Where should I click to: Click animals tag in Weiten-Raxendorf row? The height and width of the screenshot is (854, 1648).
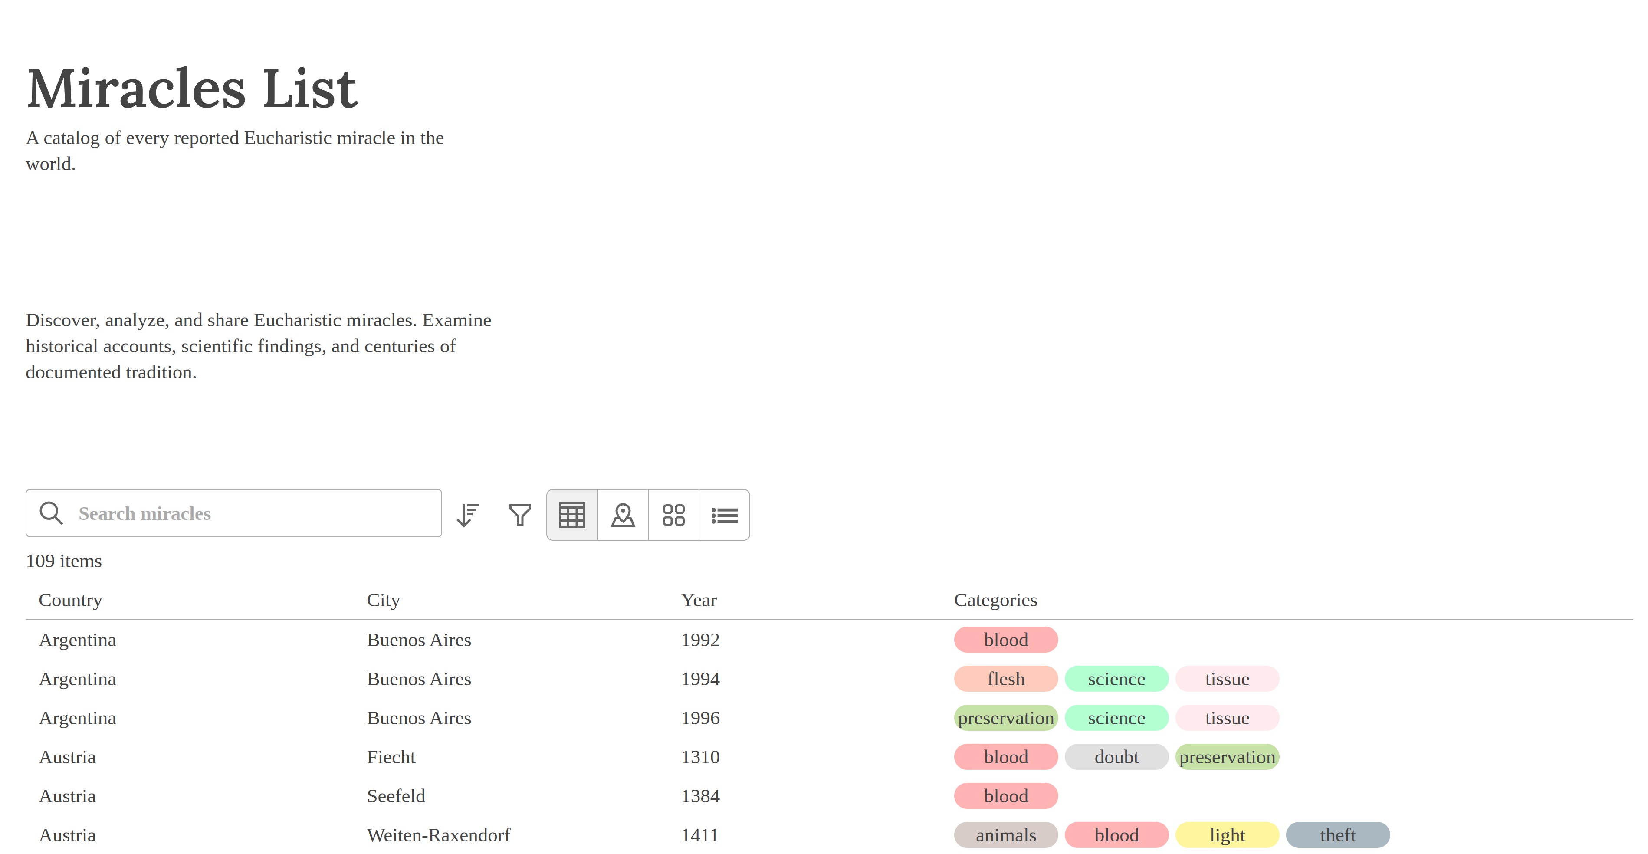1006,835
